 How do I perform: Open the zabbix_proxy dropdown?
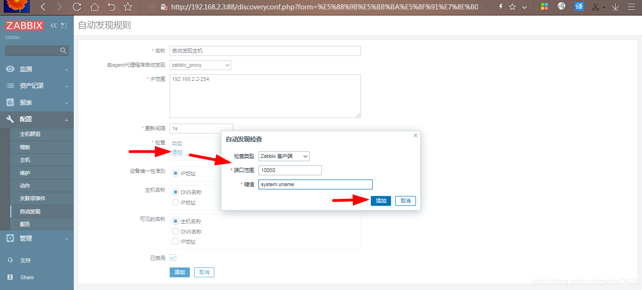pyautogui.click(x=200, y=65)
